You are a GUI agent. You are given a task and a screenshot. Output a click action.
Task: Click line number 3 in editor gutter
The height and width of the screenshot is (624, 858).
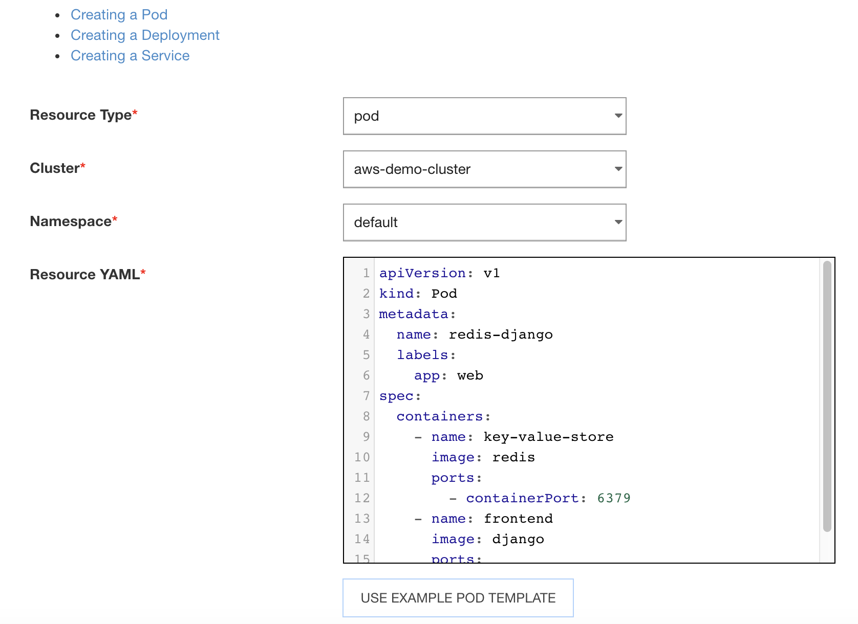(366, 314)
